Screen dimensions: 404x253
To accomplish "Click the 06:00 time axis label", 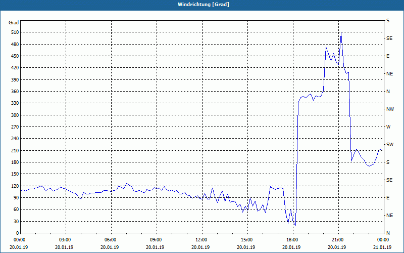I will [111, 240].
